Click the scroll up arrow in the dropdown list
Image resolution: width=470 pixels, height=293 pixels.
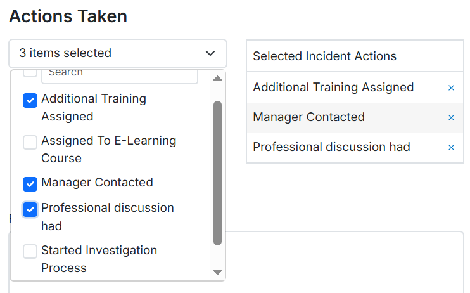217,79
